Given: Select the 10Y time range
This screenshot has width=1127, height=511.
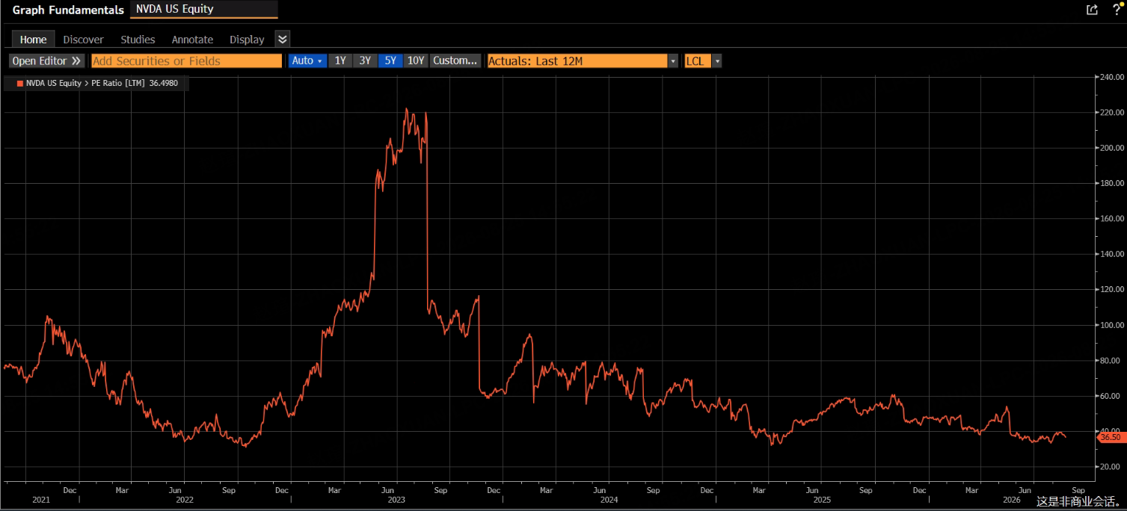Looking at the screenshot, I should [416, 61].
